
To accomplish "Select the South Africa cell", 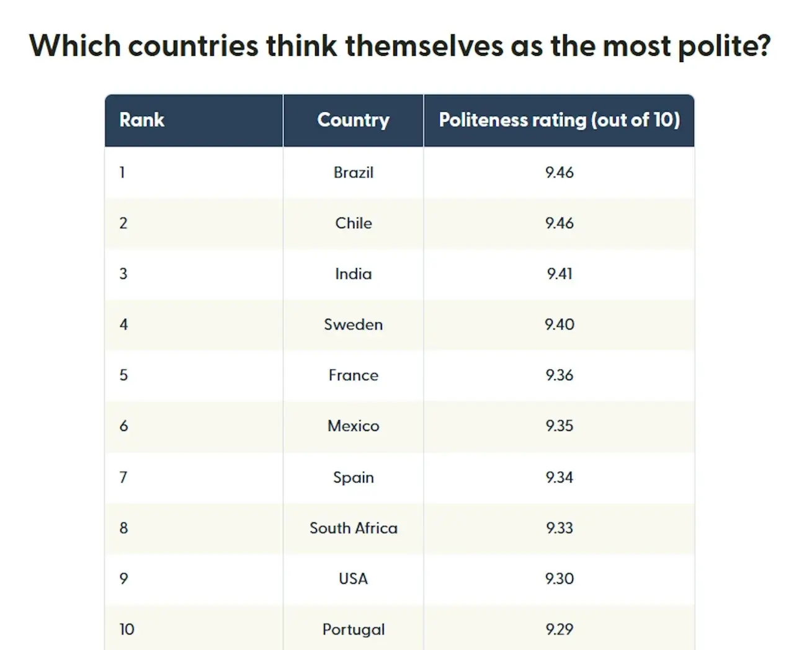I will (353, 528).
